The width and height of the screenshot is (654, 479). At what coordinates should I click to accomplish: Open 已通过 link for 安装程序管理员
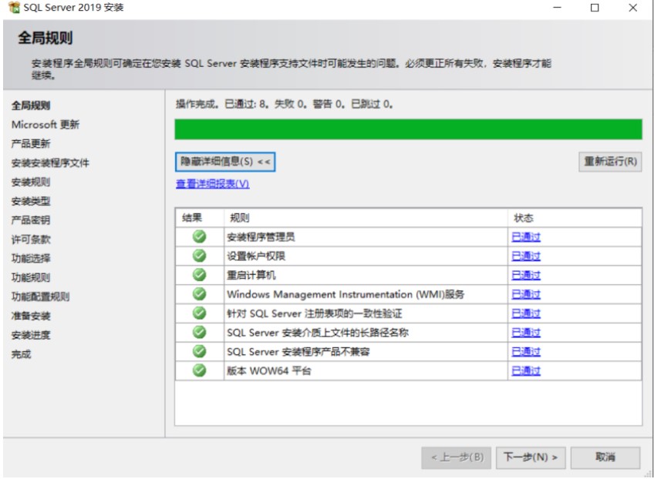tap(526, 237)
